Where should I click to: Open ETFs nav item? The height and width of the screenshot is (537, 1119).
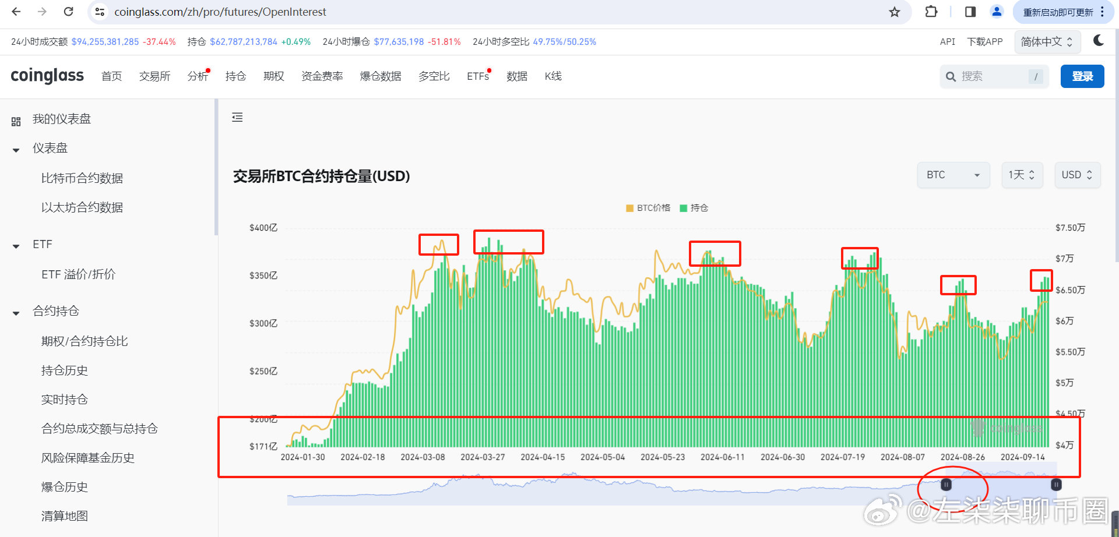tap(478, 76)
